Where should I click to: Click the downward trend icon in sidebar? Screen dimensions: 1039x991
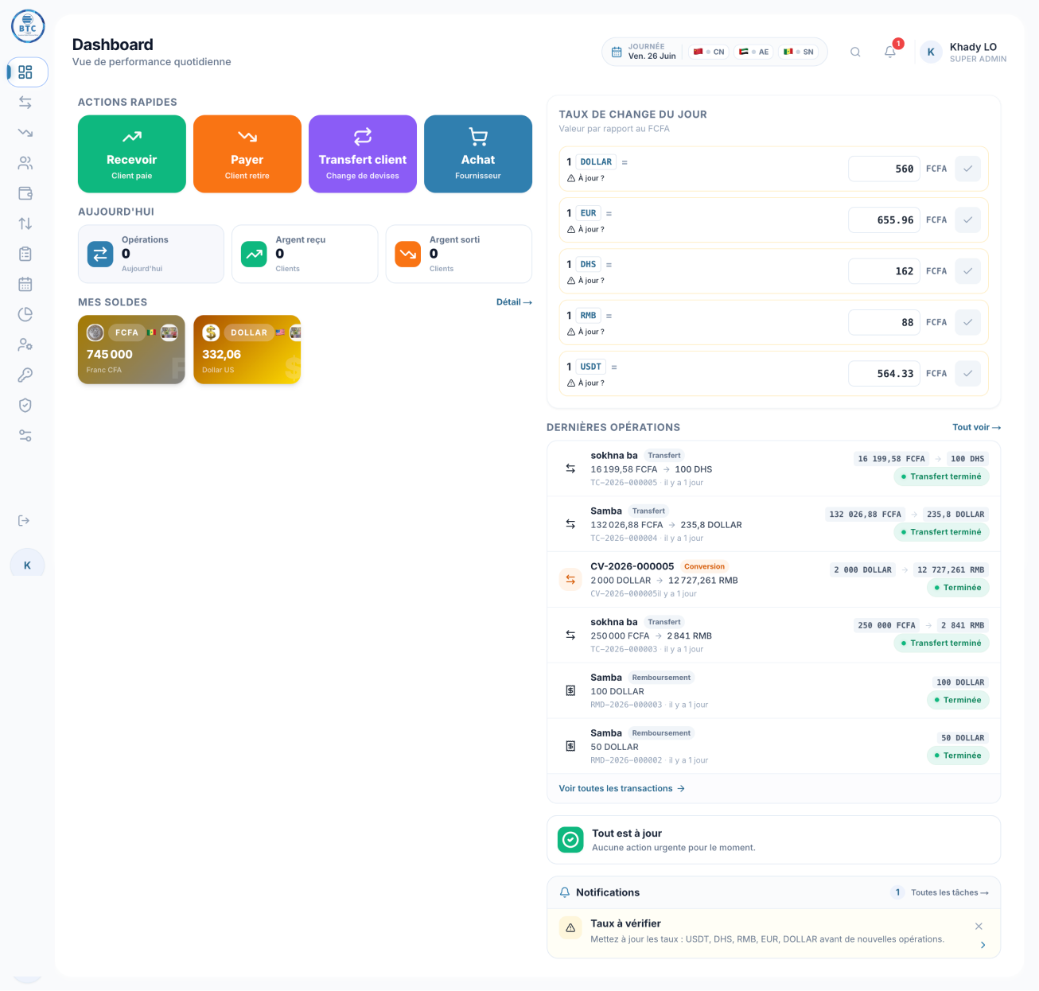(25, 133)
